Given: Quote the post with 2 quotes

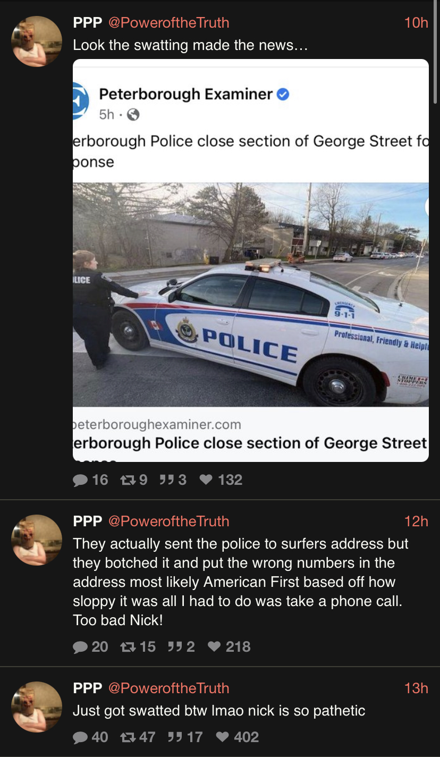Looking at the screenshot, I should pyautogui.click(x=174, y=647).
